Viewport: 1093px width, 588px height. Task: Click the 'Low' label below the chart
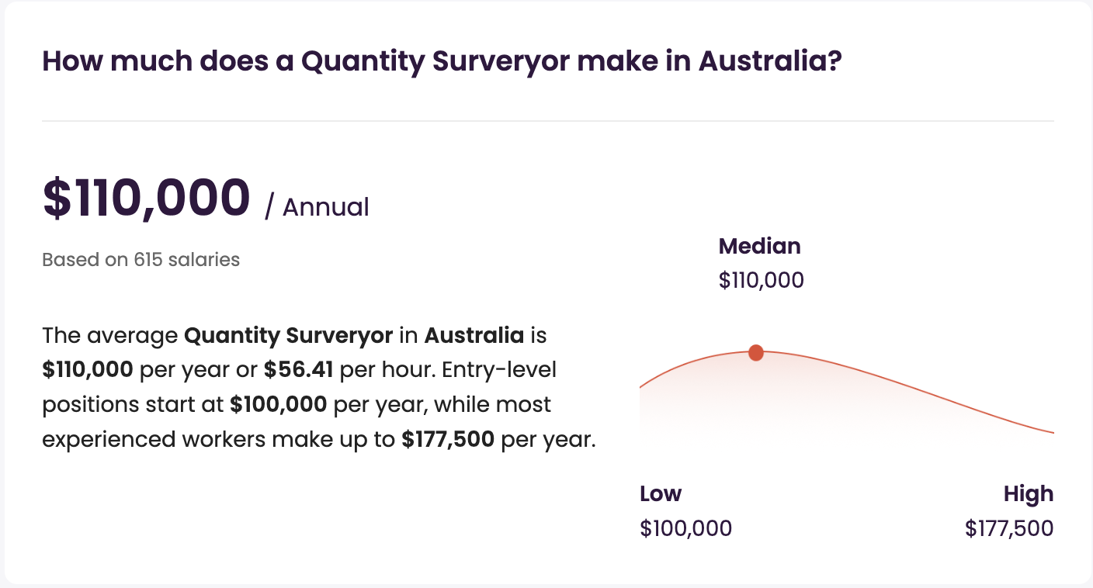click(x=661, y=493)
